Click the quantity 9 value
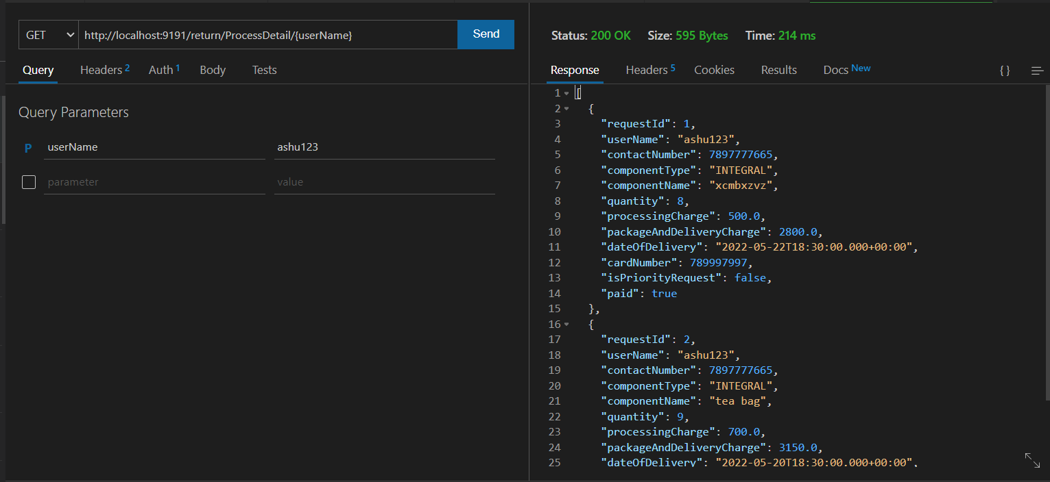 coord(680,416)
